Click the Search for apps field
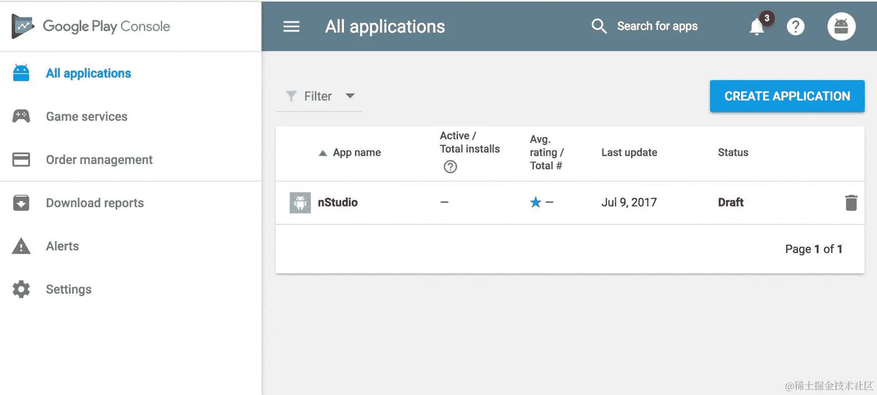This screenshot has width=877, height=395. click(657, 26)
